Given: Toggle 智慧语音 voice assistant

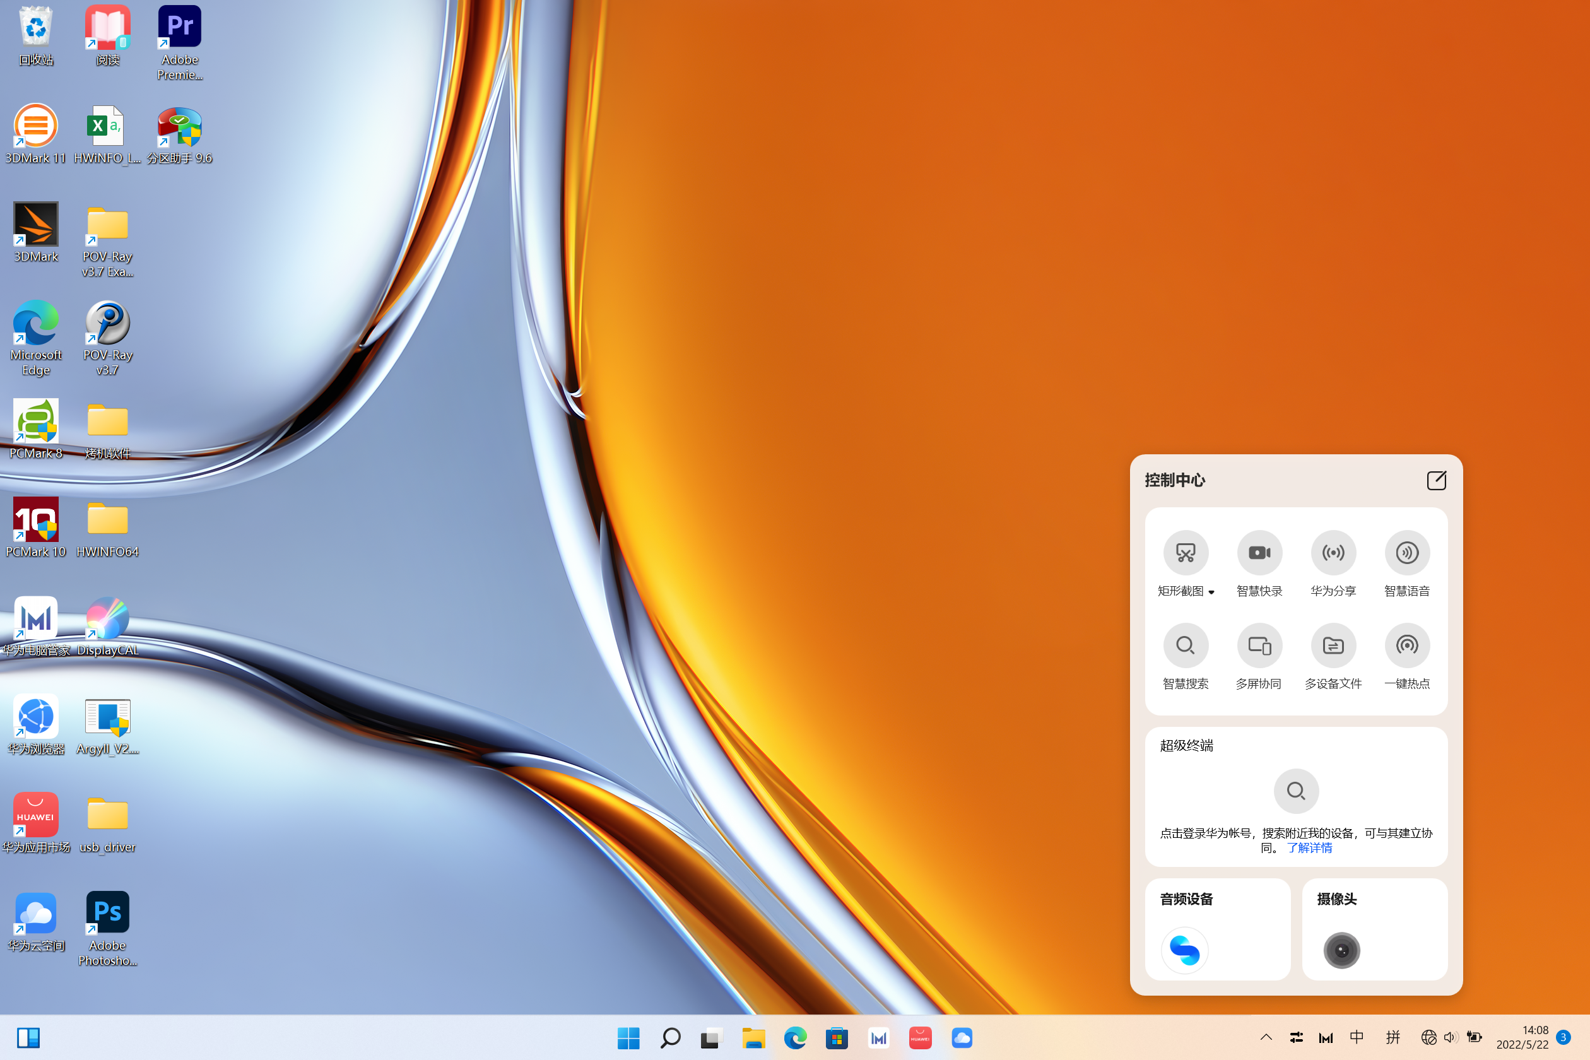Looking at the screenshot, I should coord(1406,552).
